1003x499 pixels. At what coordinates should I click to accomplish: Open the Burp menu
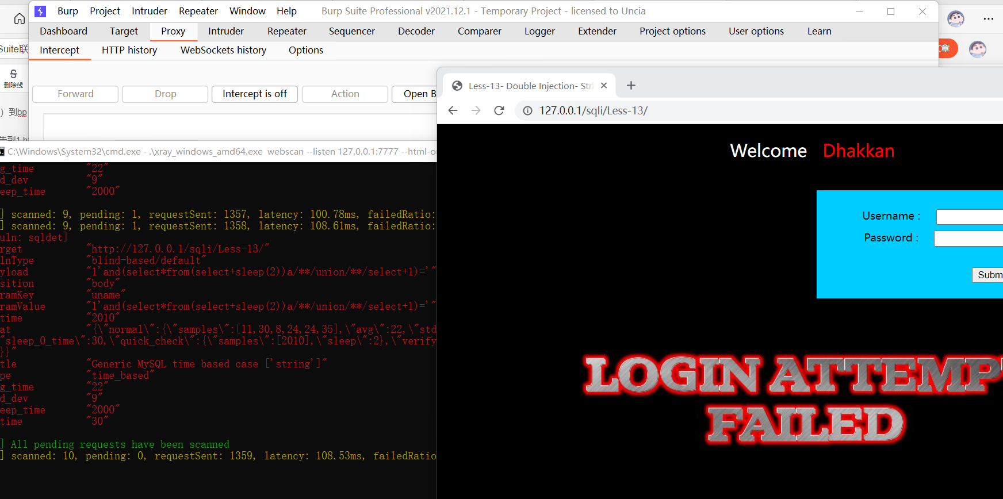(x=68, y=11)
